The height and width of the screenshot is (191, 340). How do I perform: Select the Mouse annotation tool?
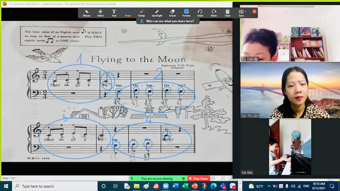point(86,13)
